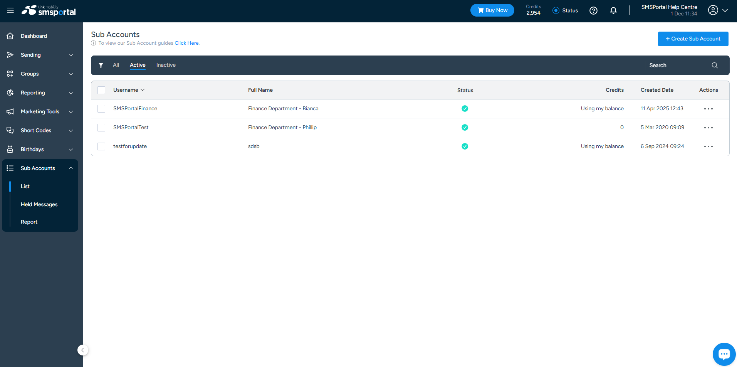The image size is (737, 367).
Task: Click the Buy Now button
Action: coord(492,10)
